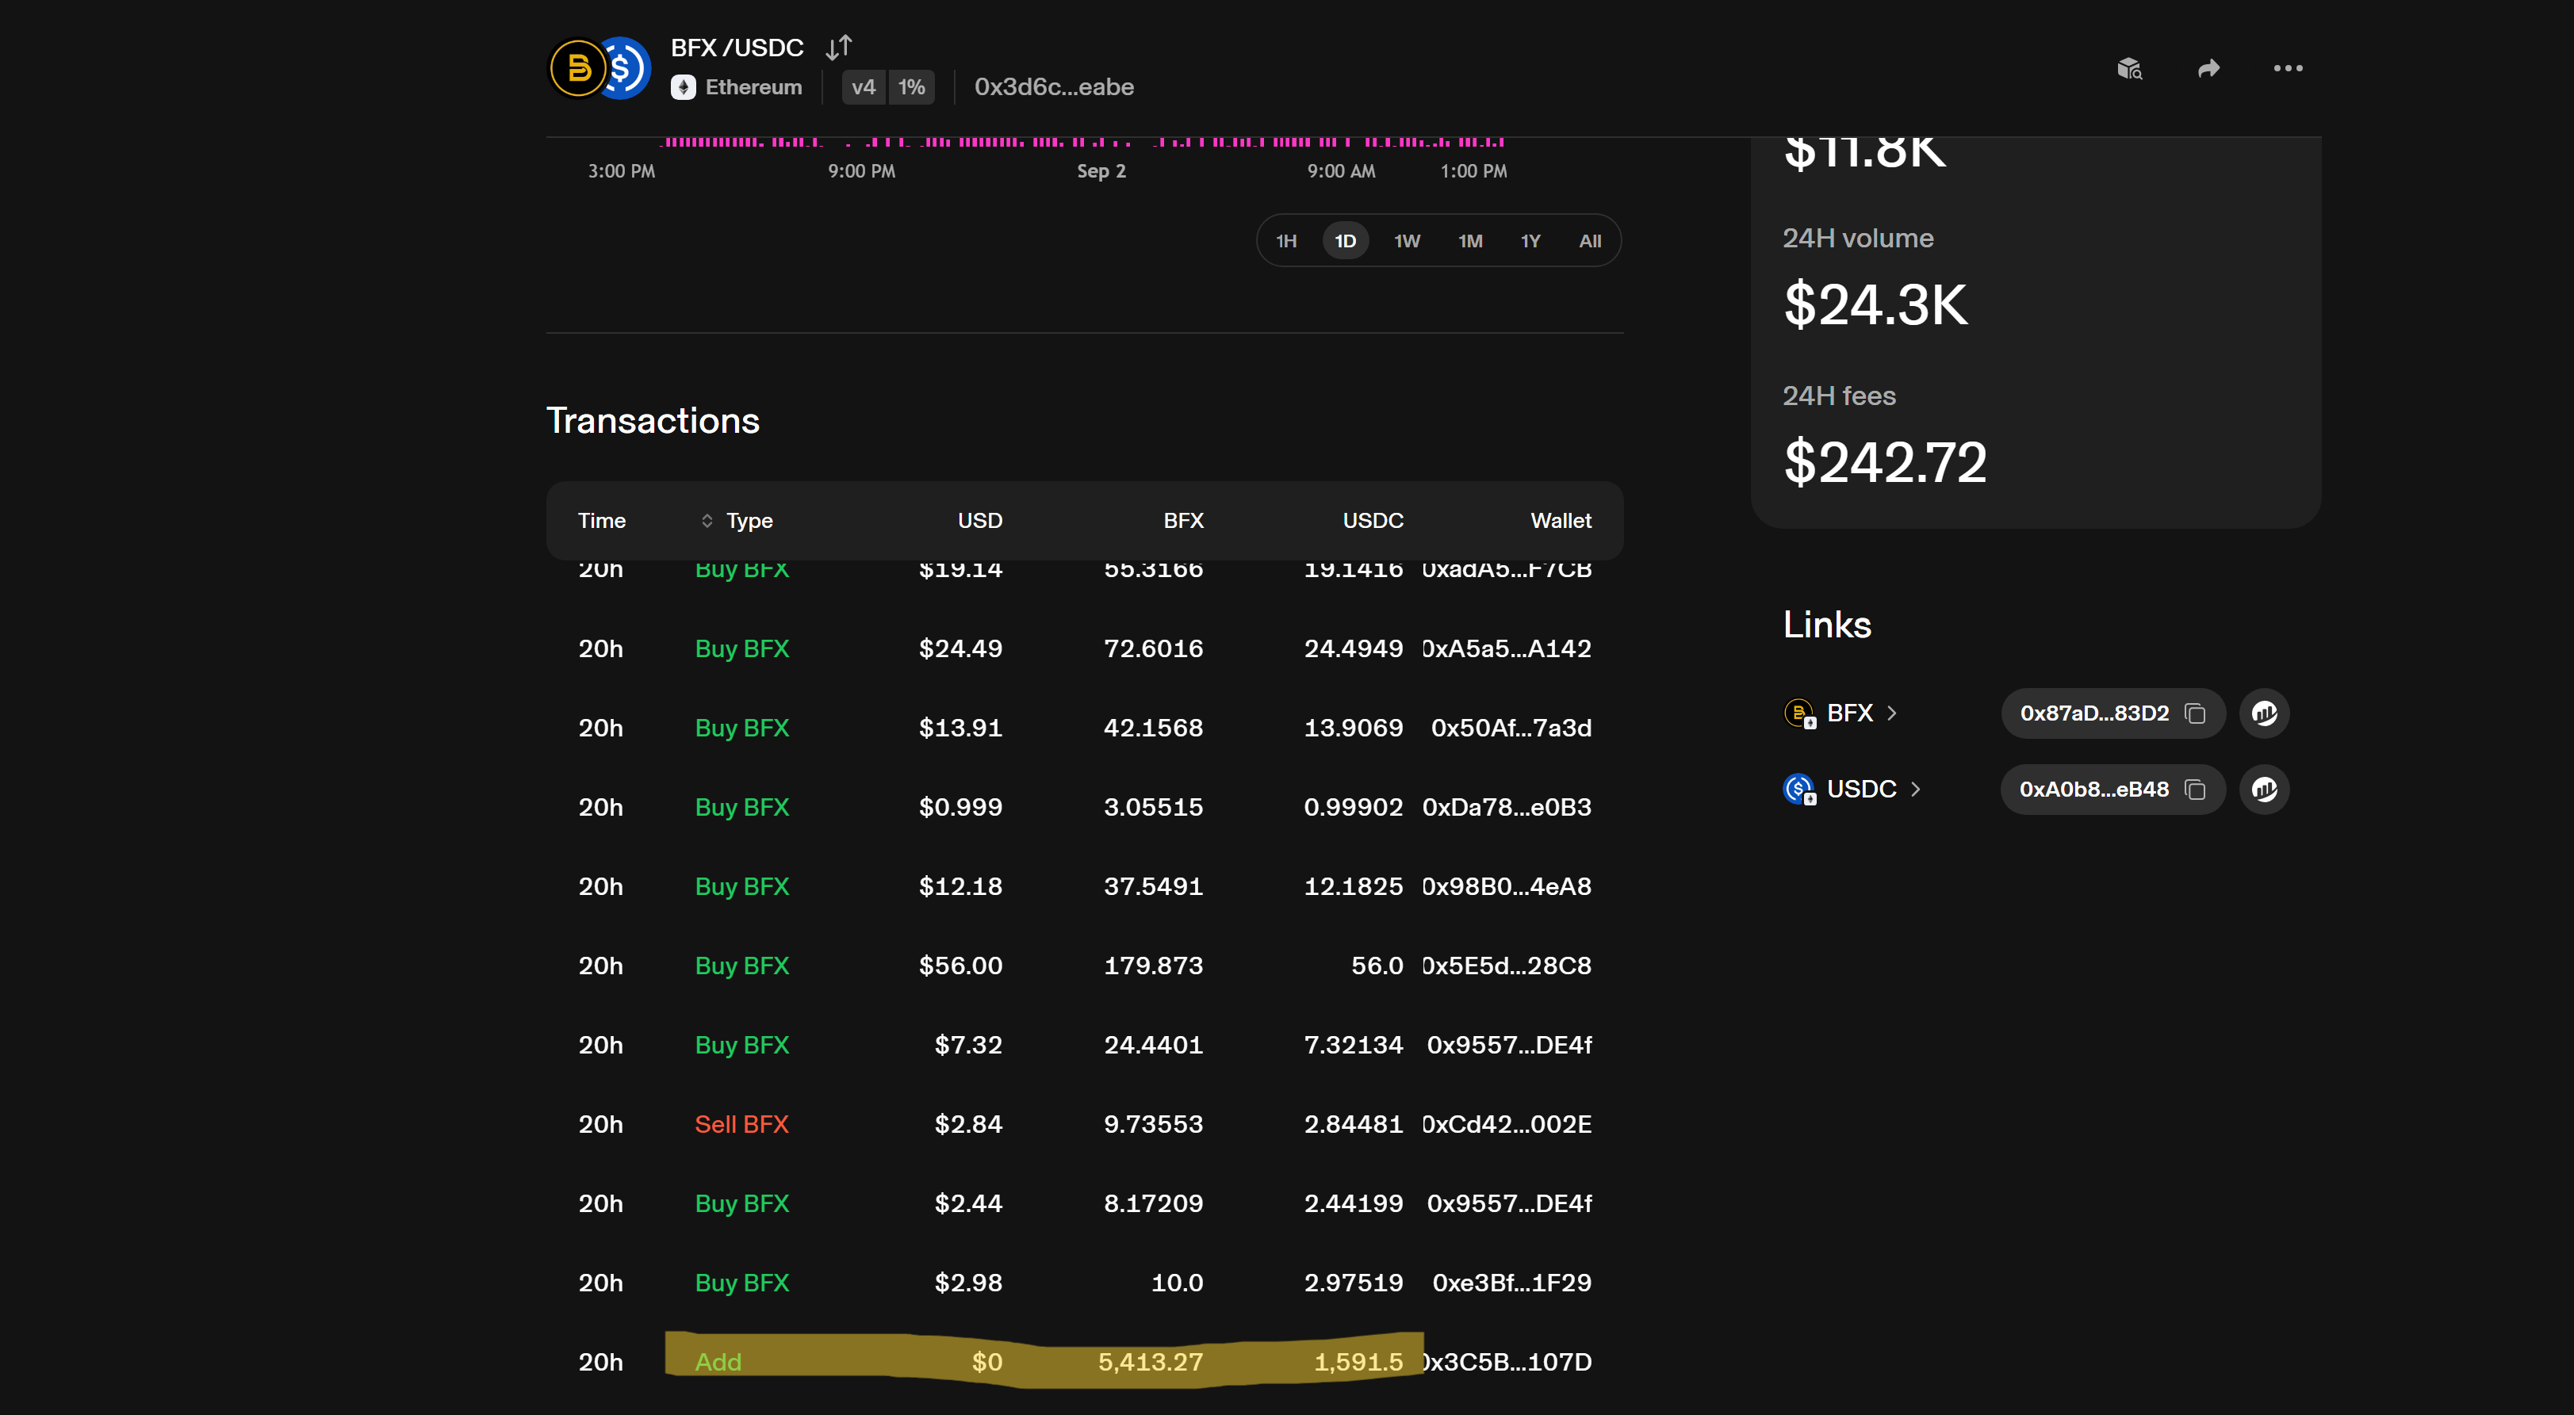Viewport: 2574px width, 1415px height.
Task: Click the 1,591.5 USDC amount
Action: click(1358, 1362)
